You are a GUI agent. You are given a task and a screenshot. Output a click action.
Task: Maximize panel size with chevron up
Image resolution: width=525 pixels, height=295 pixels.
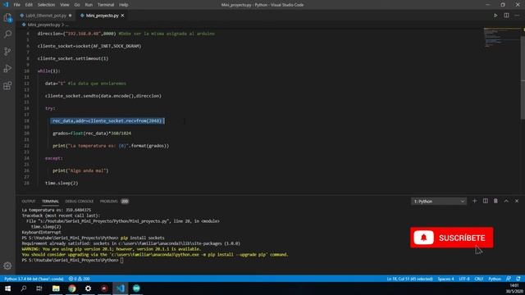(506, 201)
